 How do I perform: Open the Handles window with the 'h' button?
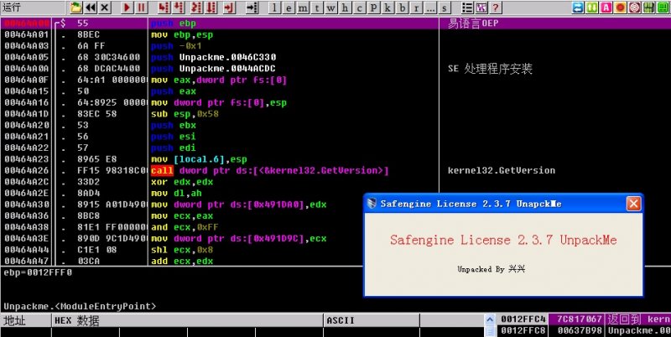pos(345,8)
